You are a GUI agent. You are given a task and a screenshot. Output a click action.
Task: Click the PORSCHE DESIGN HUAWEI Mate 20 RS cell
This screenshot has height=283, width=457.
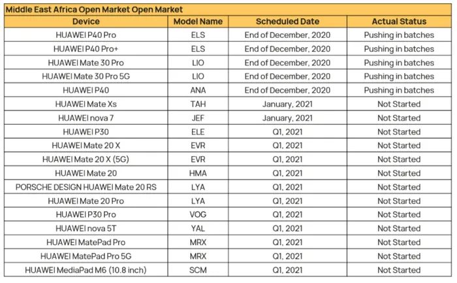click(86, 187)
